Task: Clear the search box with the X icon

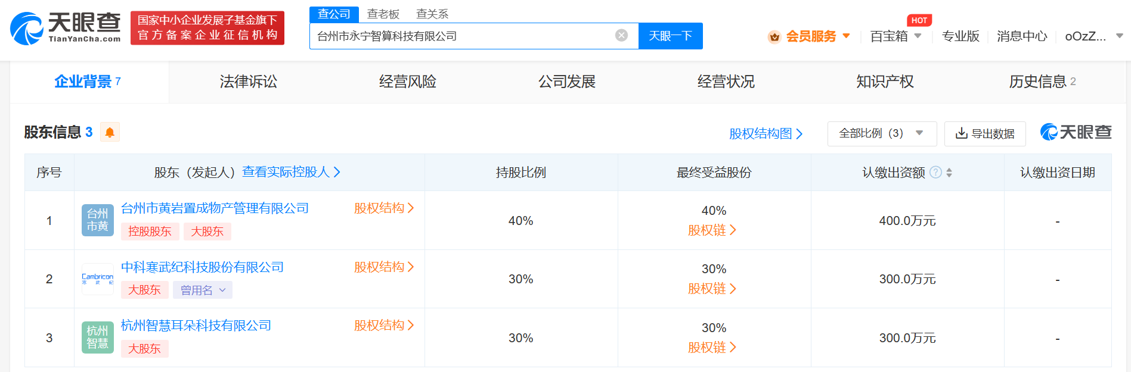Action: click(x=621, y=36)
